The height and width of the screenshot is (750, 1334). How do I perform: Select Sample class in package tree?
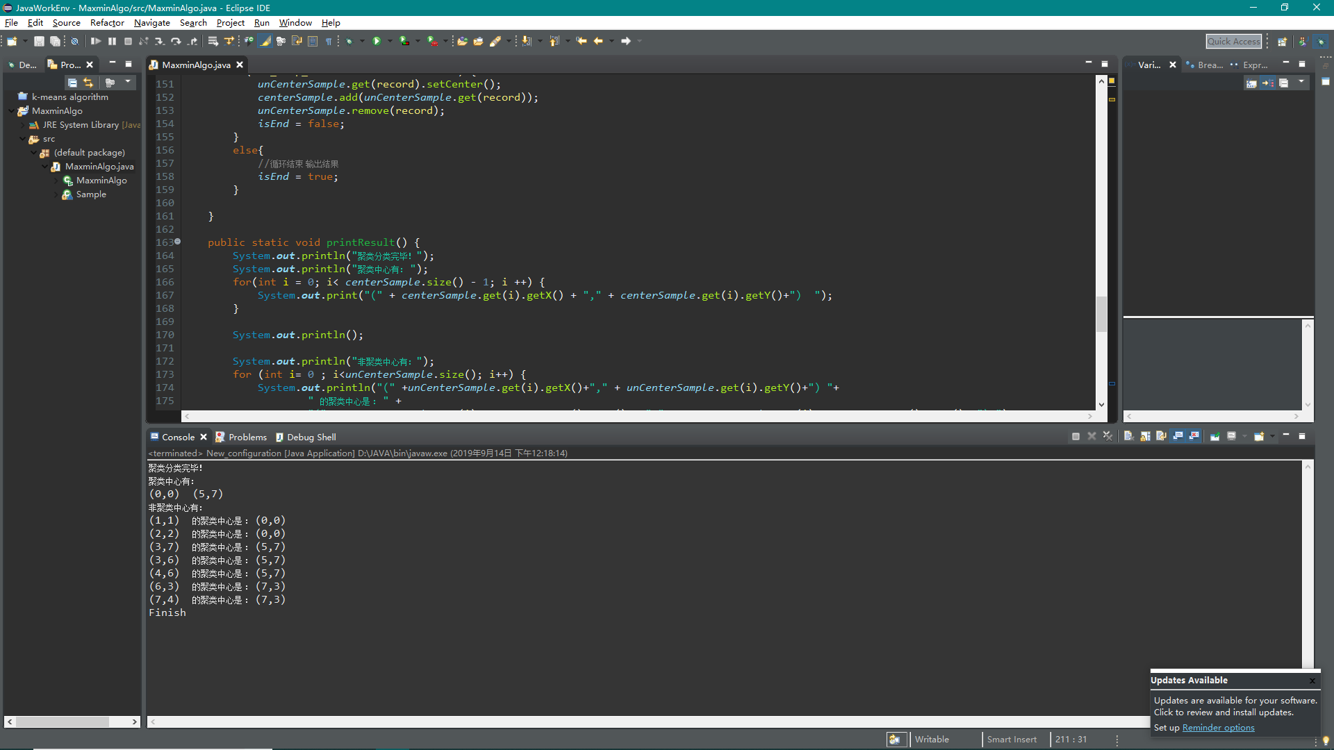(91, 194)
